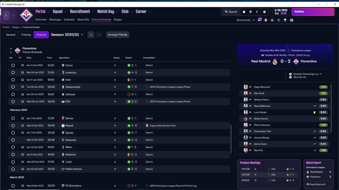Click the TV icon on the Napoli fixture row
The height and width of the screenshot is (190, 339).
click(x=23, y=126)
